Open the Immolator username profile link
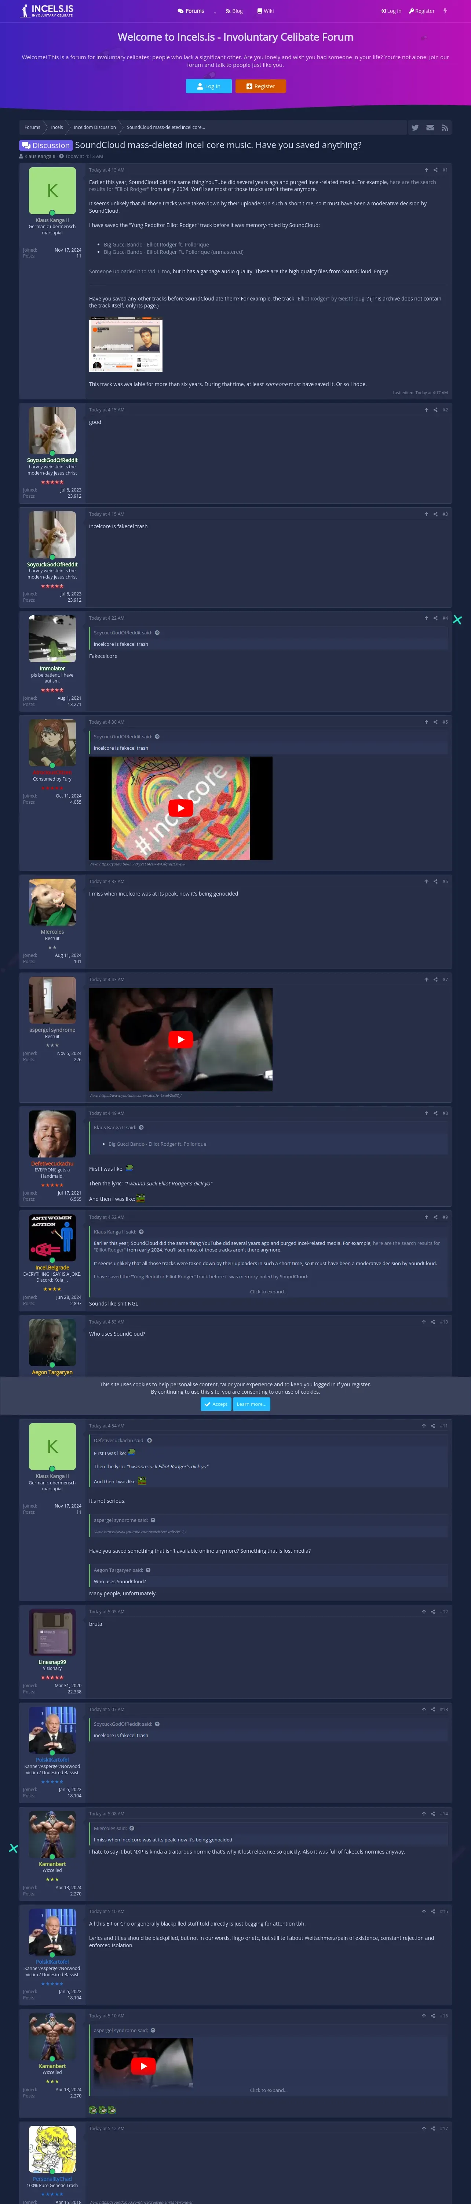 tap(52, 668)
